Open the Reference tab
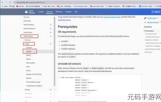Screen dimensions: 161x102 click(59, 12)
